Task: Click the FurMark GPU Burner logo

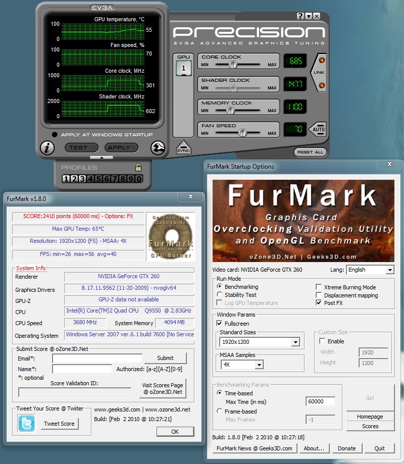Action: (x=171, y=237)
